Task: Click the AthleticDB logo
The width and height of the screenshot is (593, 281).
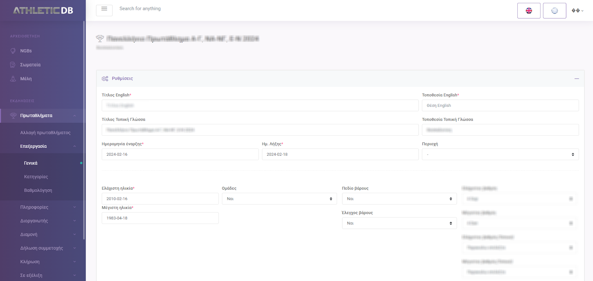Action: (x=43, y=10)
